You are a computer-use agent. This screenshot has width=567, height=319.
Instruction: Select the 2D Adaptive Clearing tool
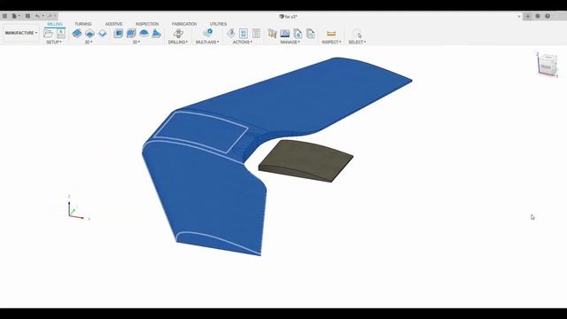(77, 34)
